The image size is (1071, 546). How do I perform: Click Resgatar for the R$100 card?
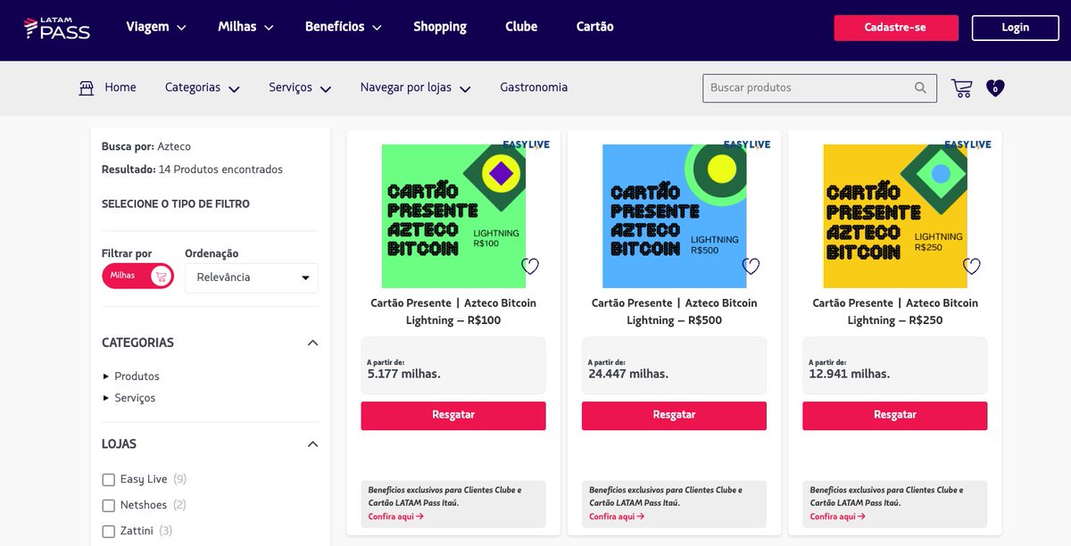pyautogui.click(x=453, y=416)
